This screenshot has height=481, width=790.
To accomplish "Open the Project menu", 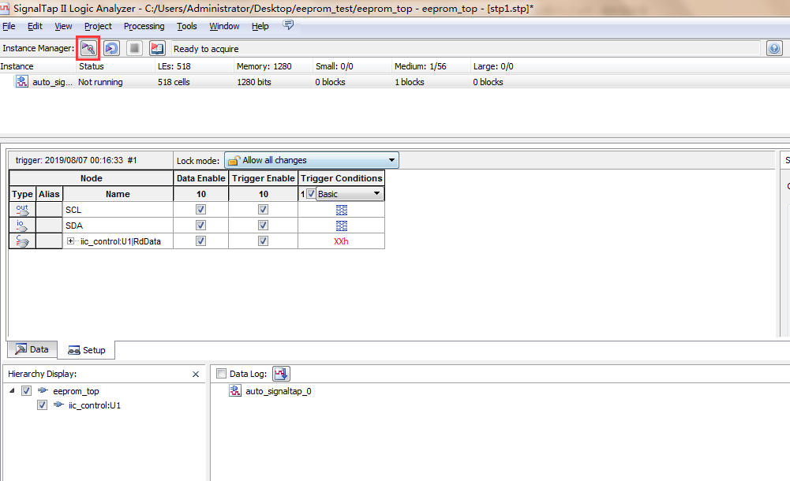I will (98, 26).
